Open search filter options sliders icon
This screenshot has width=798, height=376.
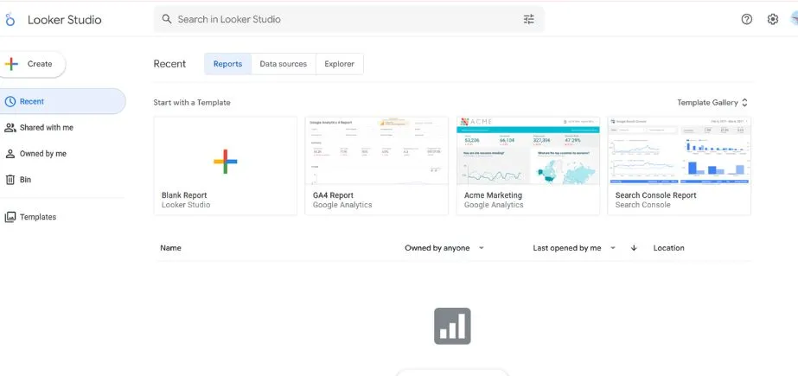click(529, 19)
